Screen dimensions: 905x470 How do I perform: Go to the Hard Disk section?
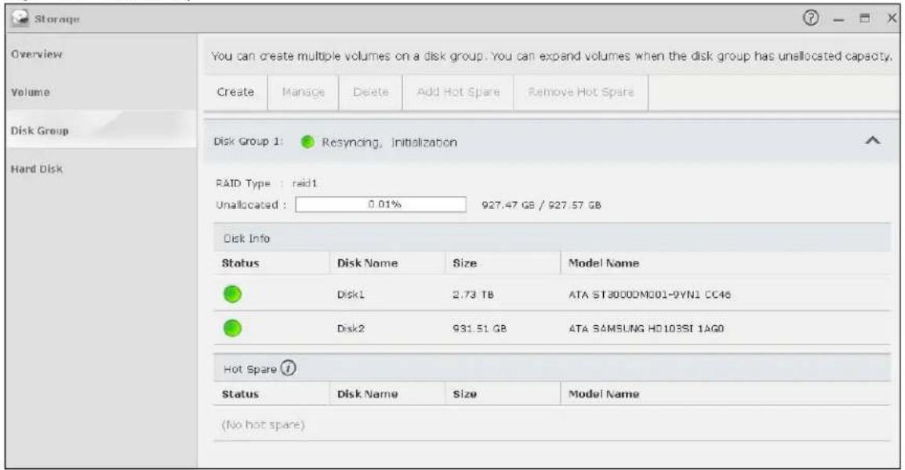coord(36,169)
